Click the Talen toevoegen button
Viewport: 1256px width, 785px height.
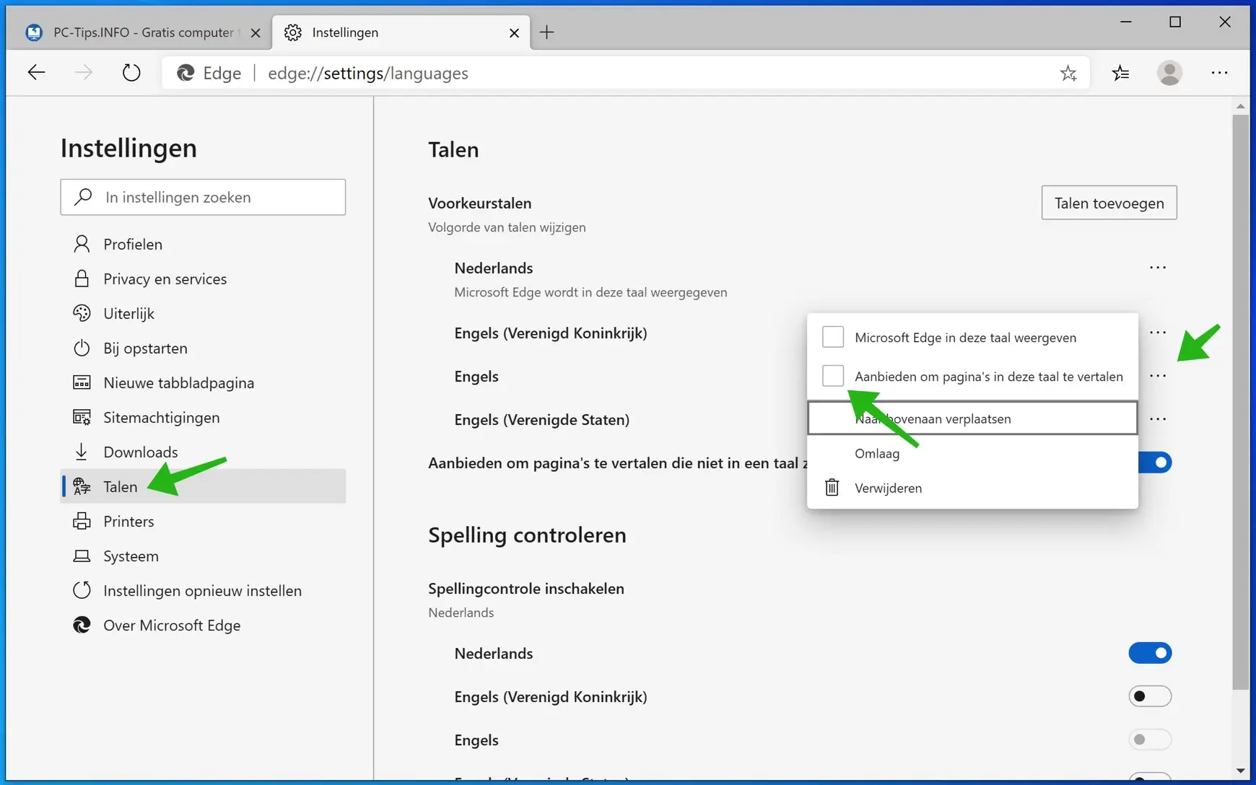(x=1109, y=203)
